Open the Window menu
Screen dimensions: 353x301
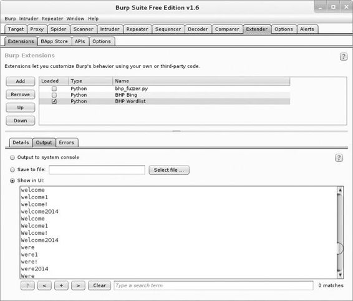75,19
